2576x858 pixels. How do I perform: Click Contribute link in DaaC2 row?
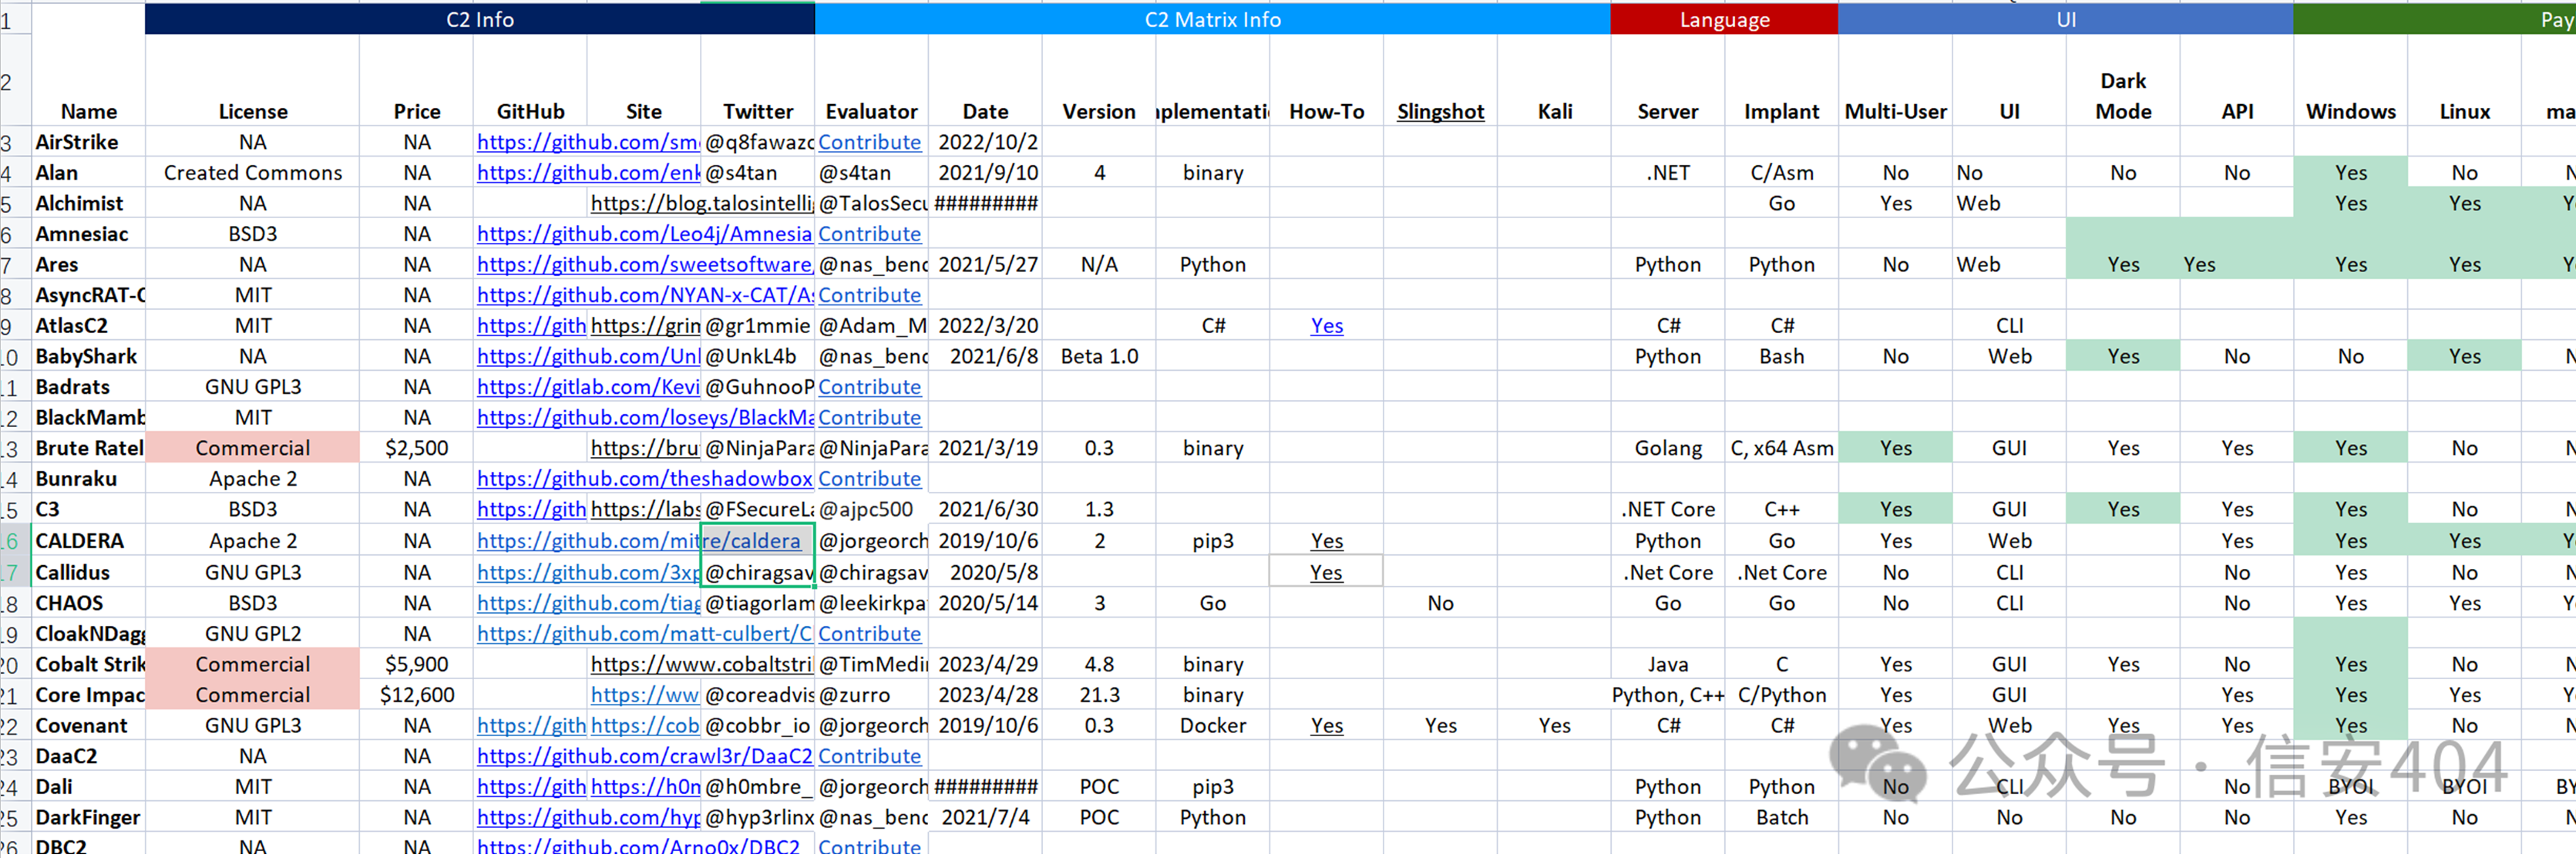point(869,757)
